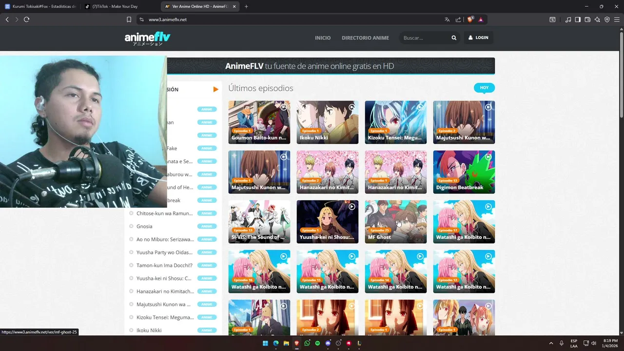The image size is (624, 351).
Task: Click the orange arrow next to En Emisión
Action: [215, 89]
